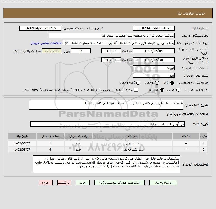Click the واحد شمارش column header
This screenshot has height=209, width=216.
click(78, 136)
